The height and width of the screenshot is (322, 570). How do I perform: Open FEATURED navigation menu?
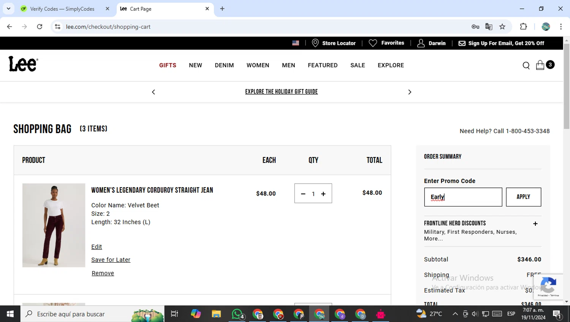tap(323, 65)
